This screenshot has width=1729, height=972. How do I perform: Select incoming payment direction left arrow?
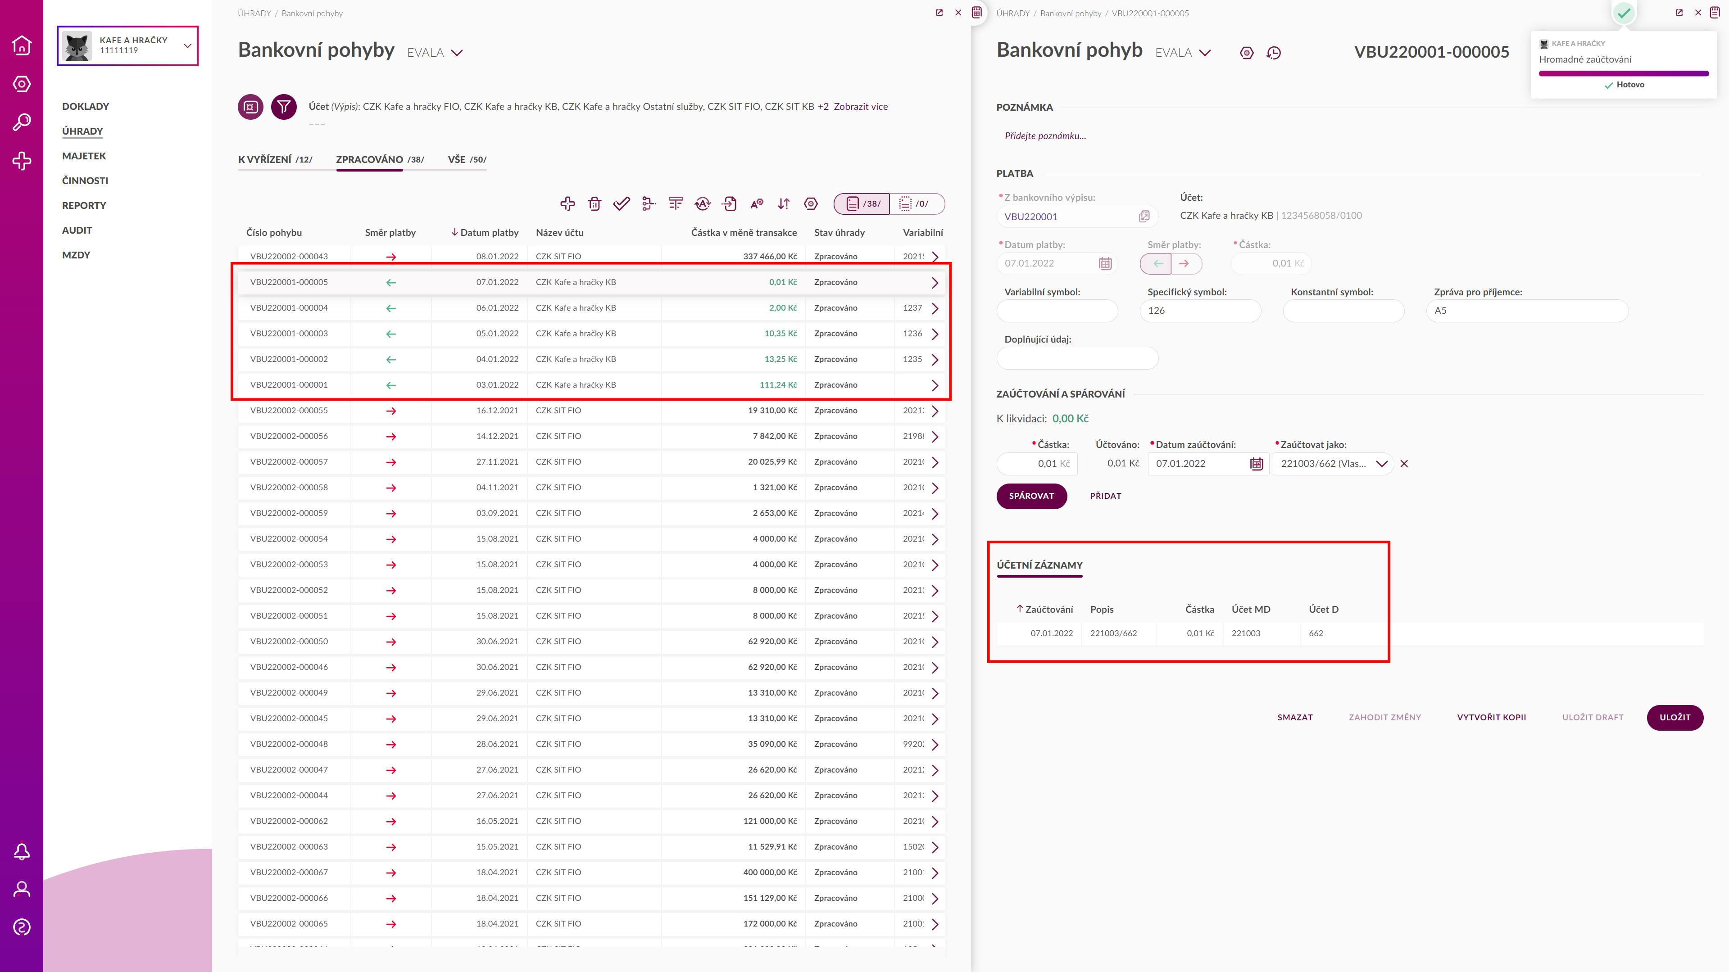(1157, 264)
